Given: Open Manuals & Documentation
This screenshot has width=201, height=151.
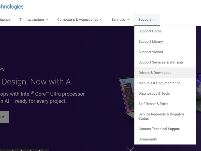Looking at the screenshot, I should tap(159, 83).
